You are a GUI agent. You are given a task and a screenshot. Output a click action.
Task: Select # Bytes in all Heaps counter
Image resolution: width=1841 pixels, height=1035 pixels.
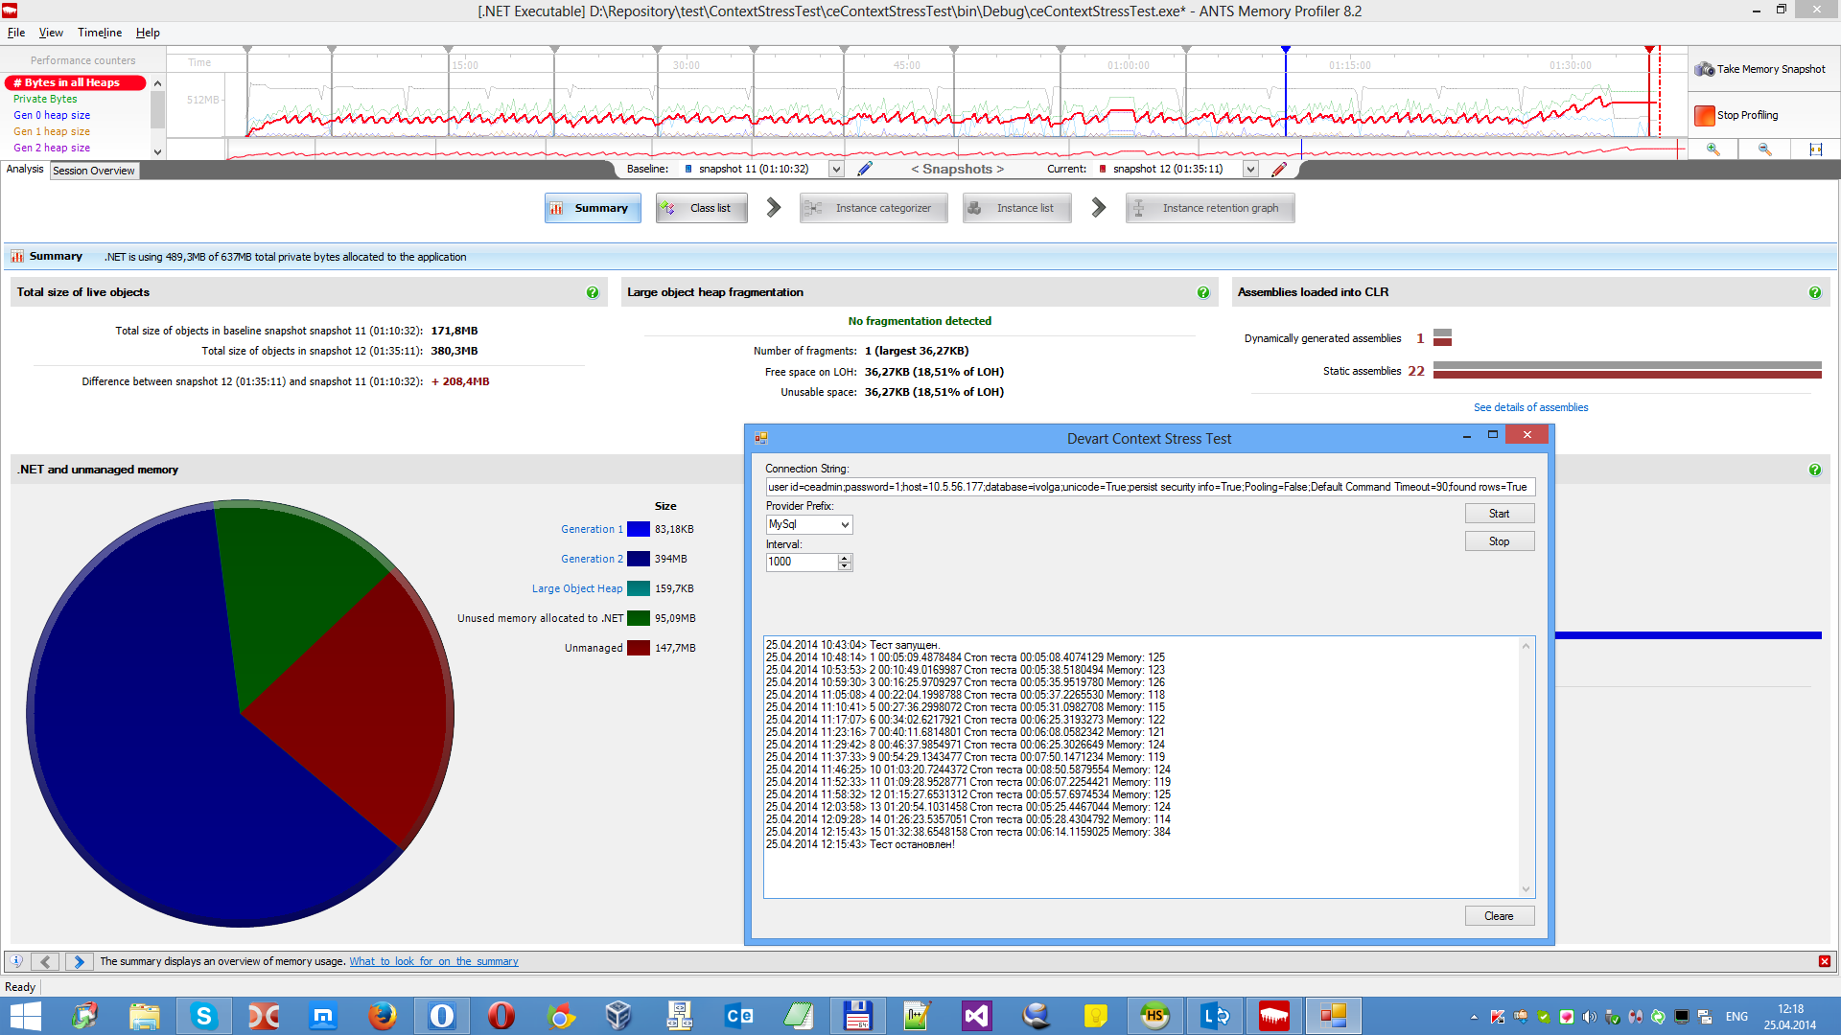75,82
